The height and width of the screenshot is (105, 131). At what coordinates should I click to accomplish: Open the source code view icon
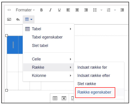[x=9, y=10]
